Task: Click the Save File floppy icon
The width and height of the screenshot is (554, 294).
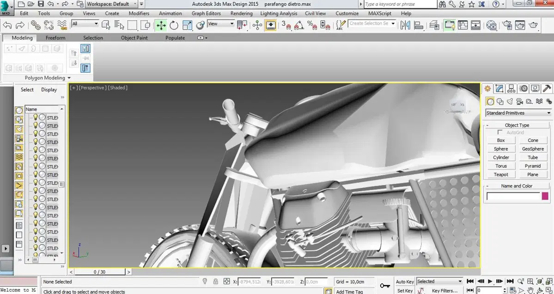Action: point(41,4)
